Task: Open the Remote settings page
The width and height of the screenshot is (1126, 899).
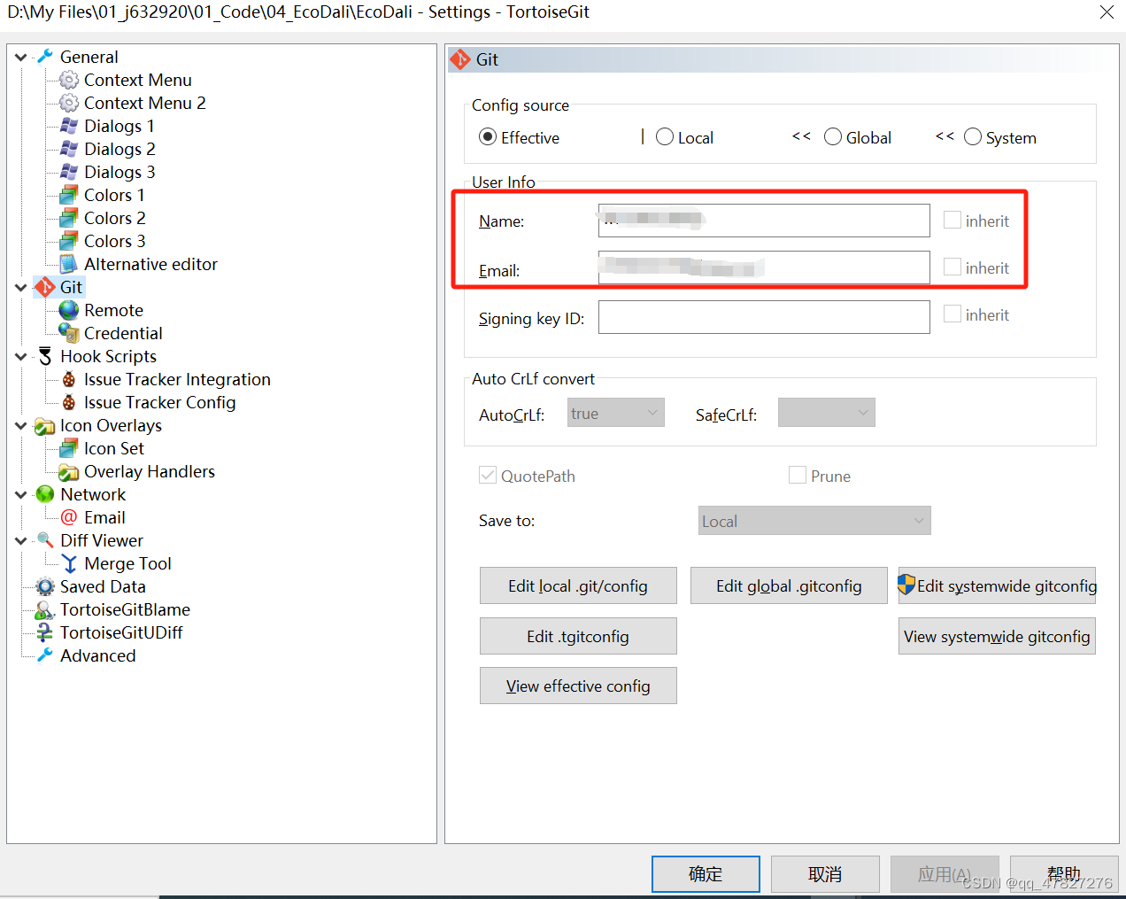Action: pyautogui.click(x=113, y=310)
